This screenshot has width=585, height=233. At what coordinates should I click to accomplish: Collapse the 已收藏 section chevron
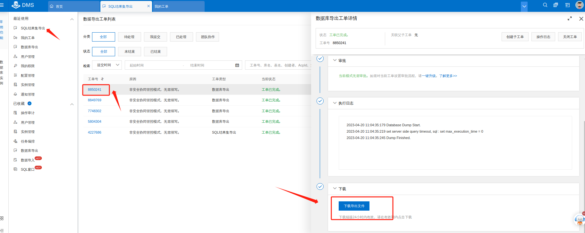click(x=72, y=104)
